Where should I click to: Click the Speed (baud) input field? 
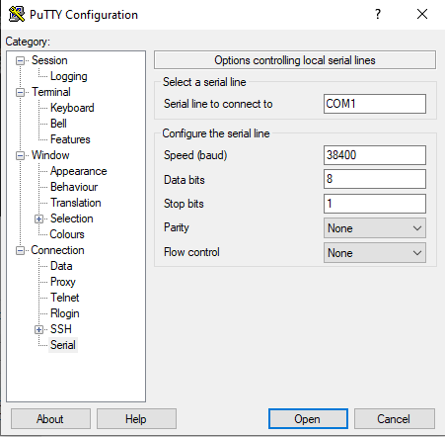click(375, 155)
